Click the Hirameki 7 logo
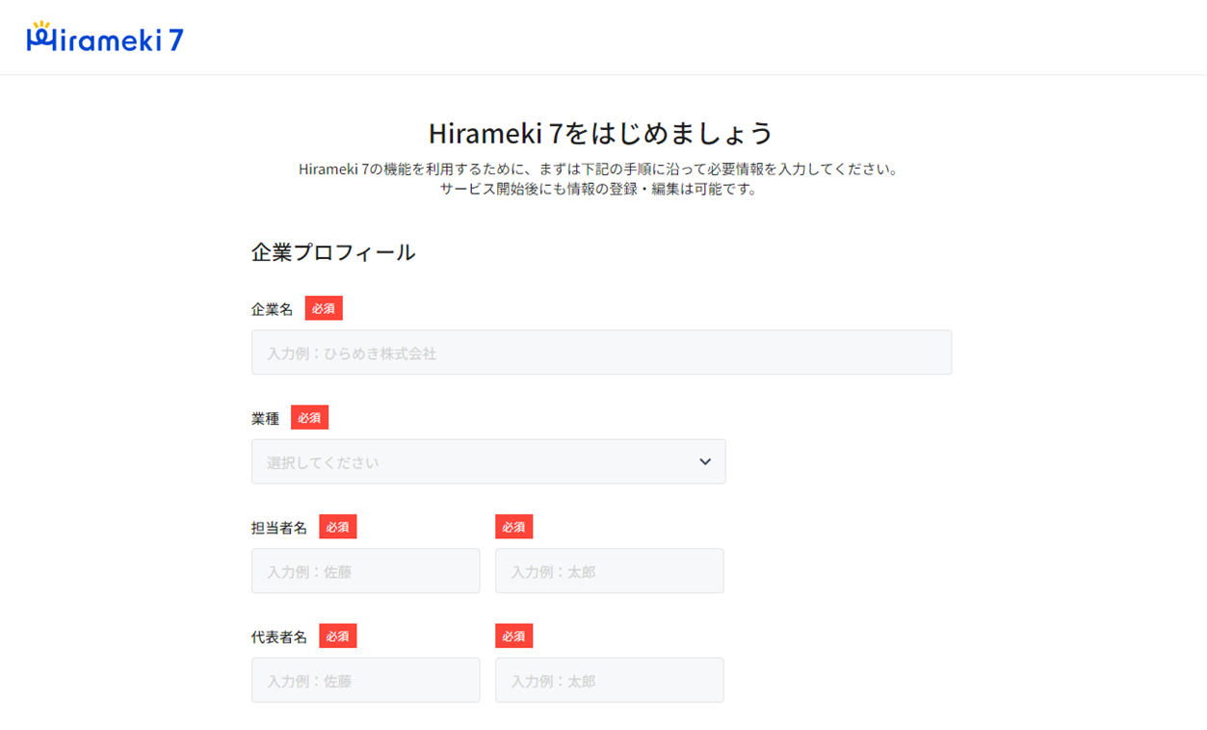The width and height of the screenshot is (1207, 730). pyautogui.click(x=105, y=38)
